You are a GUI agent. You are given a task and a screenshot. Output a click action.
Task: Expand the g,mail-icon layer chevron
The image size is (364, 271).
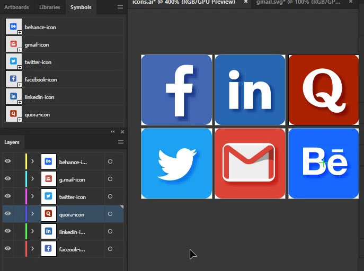pos(32,179)
